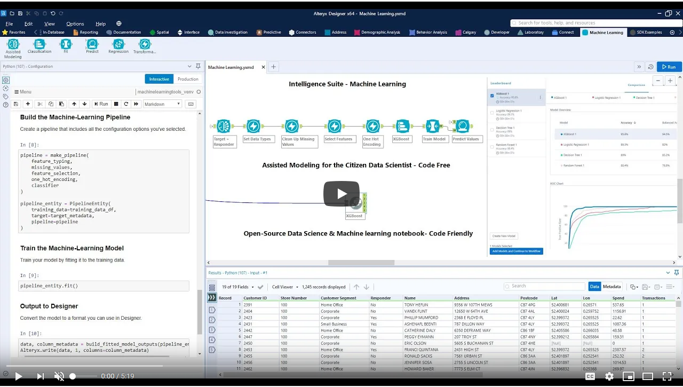Uncheck the XGBoost 1 model checkbox
This screenshot has height=387, width=683.
click(x=492, y=96)
